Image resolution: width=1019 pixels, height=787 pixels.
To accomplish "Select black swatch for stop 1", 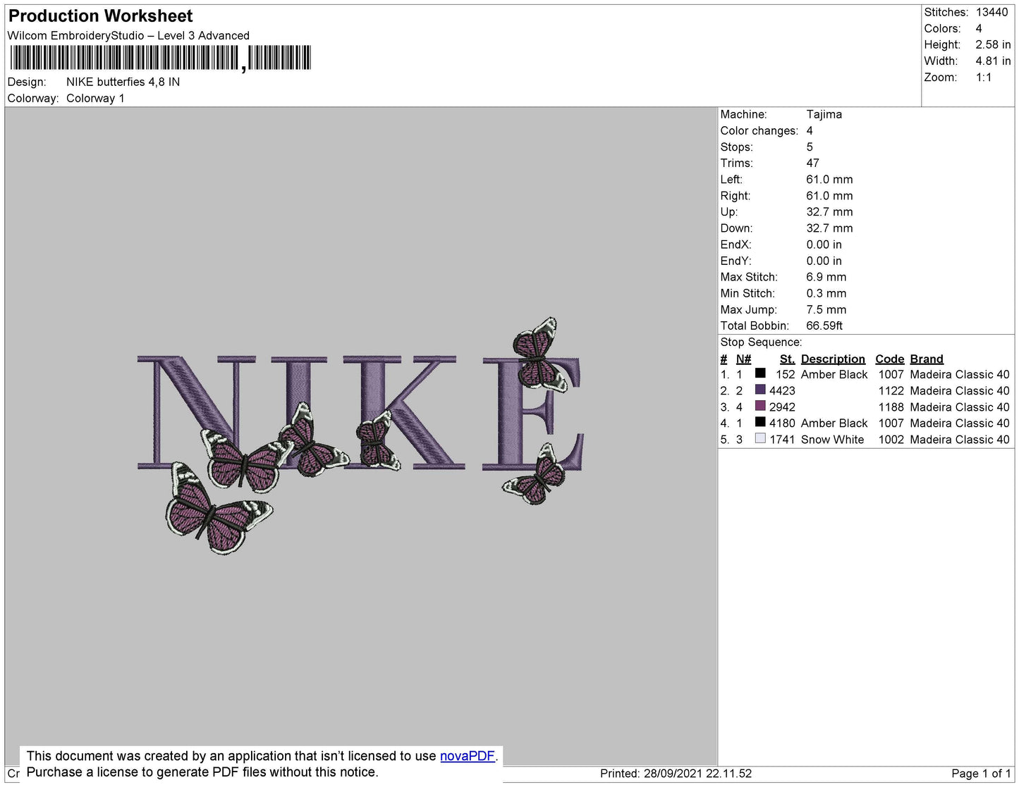I will click(760, 373).
